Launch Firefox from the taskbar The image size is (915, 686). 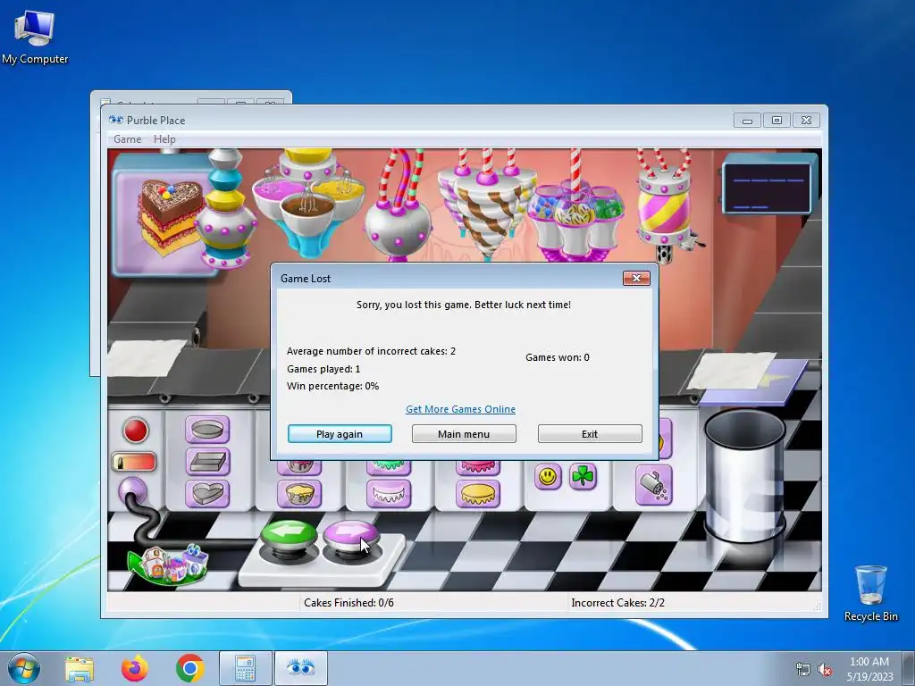point(135,668)
